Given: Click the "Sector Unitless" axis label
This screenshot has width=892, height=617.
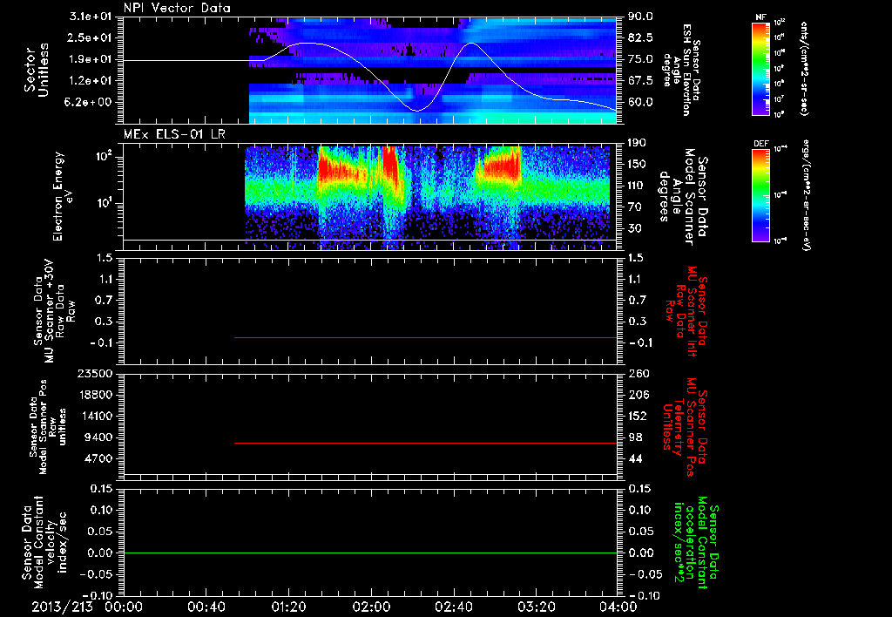Looking at the screenshot, I should point(37,70).
